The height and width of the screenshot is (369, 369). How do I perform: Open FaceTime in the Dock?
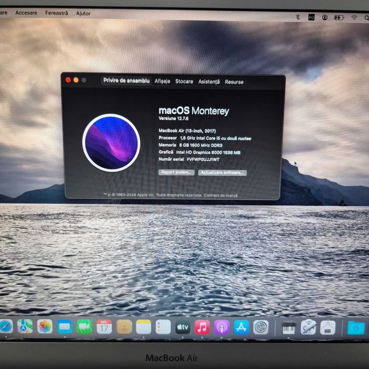point(84,327)
